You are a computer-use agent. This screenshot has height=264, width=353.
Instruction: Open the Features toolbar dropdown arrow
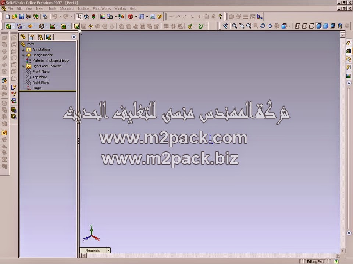point(13,26)
